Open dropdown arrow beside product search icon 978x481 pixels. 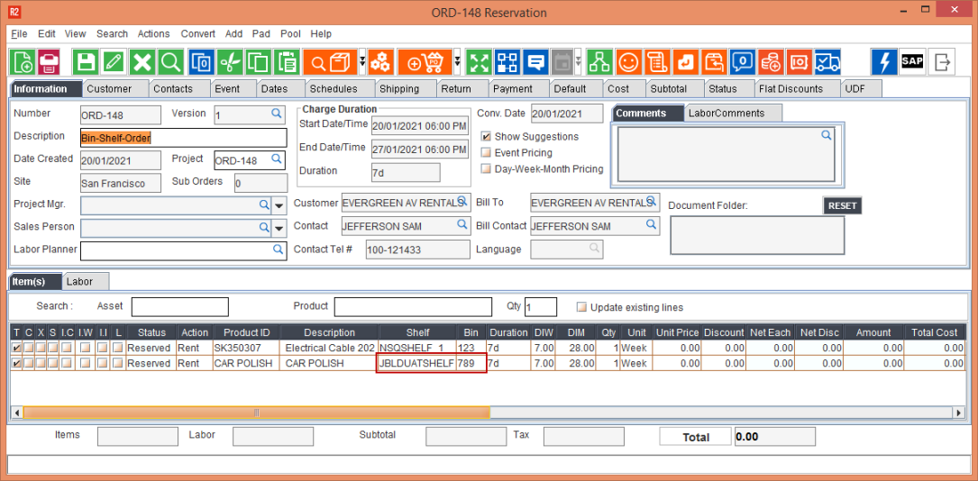click(362, 62)
